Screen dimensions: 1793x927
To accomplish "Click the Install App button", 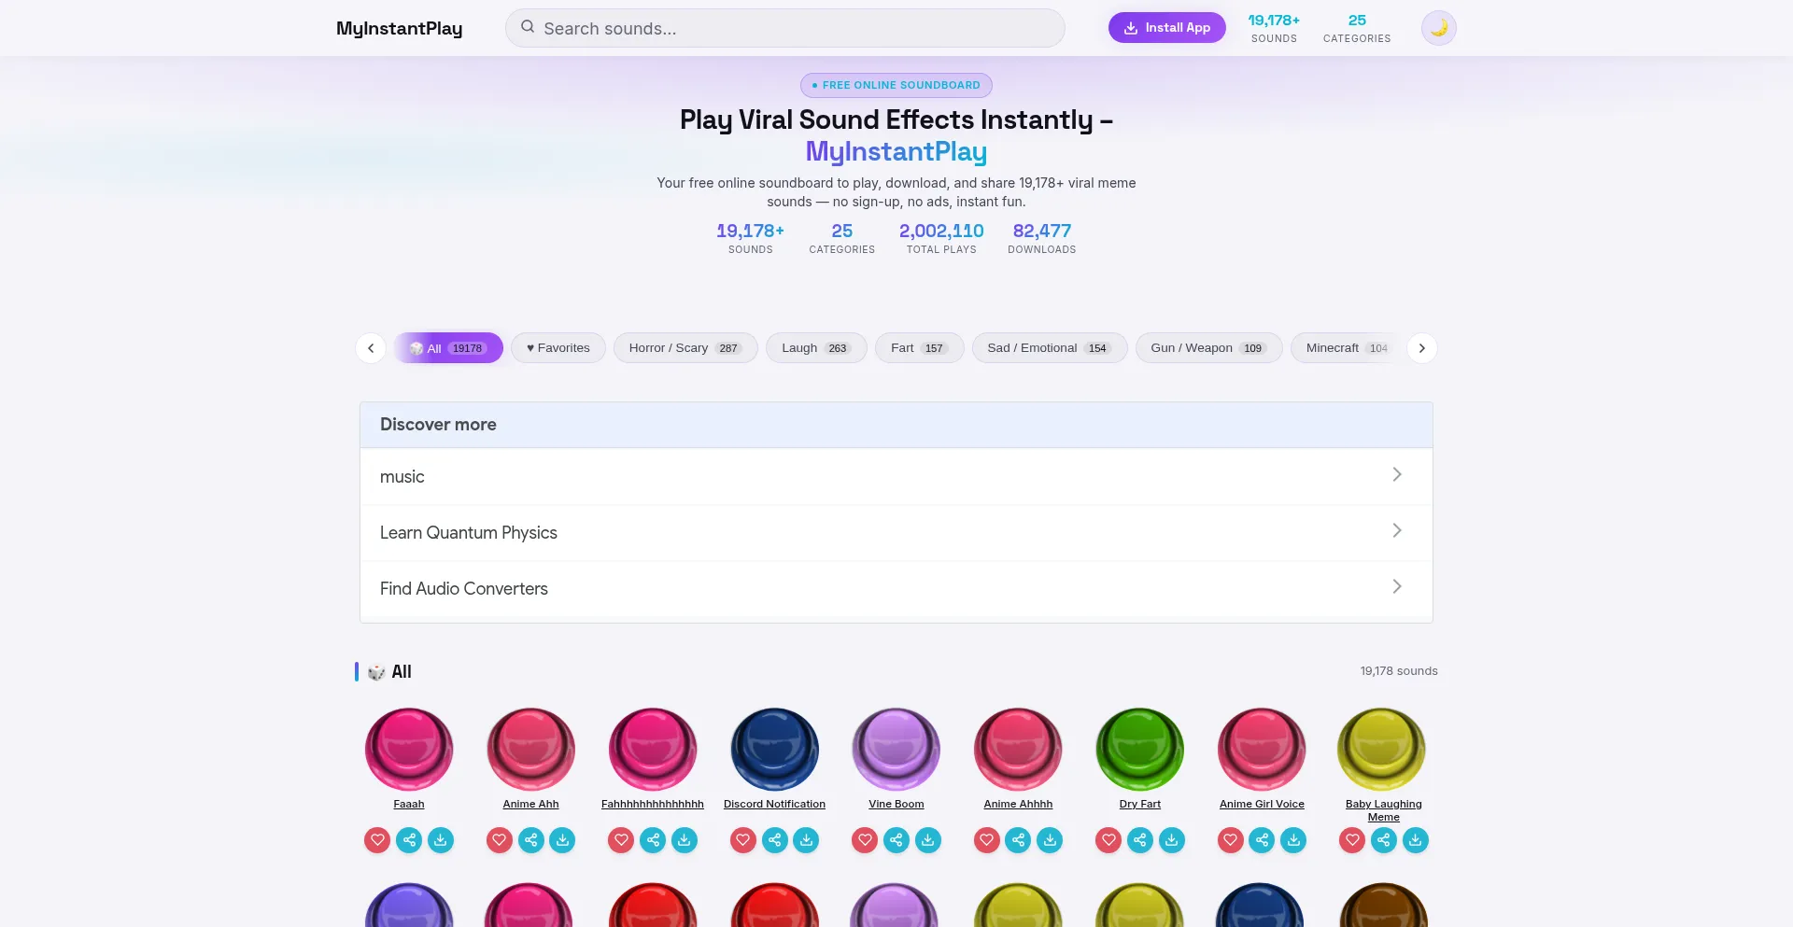I will pyautogui.click(x=1167, y=28).
